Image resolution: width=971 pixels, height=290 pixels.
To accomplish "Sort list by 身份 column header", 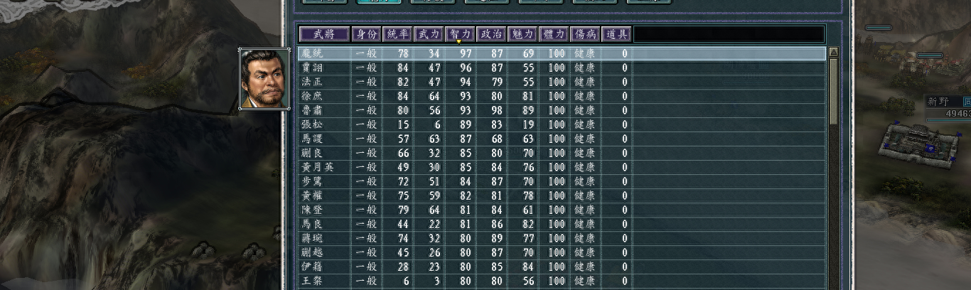I will point(367,34).
